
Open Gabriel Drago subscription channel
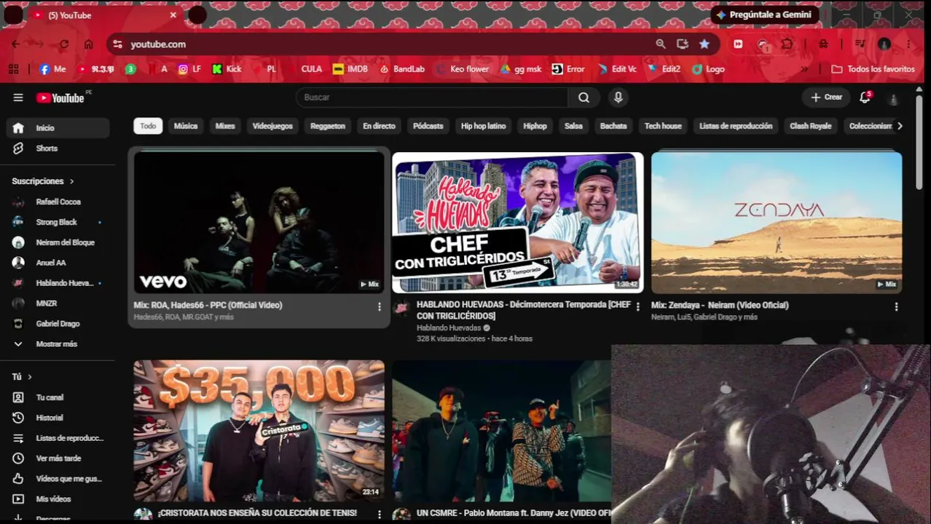point(58,324)
